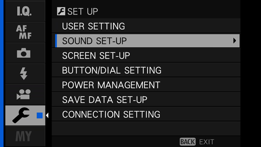
Task: Choose BUTTON/DIAL SETTING option
Action: coord(146,70)
